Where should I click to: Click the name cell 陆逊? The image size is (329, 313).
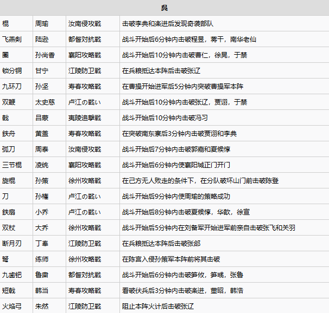coord(42,40)
